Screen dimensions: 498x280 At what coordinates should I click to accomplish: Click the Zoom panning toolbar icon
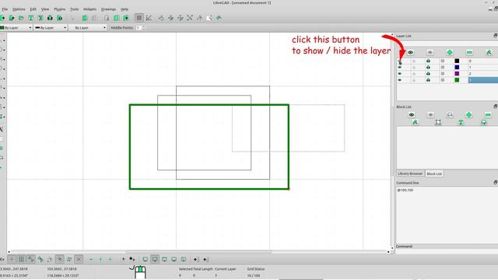point(219,18)
